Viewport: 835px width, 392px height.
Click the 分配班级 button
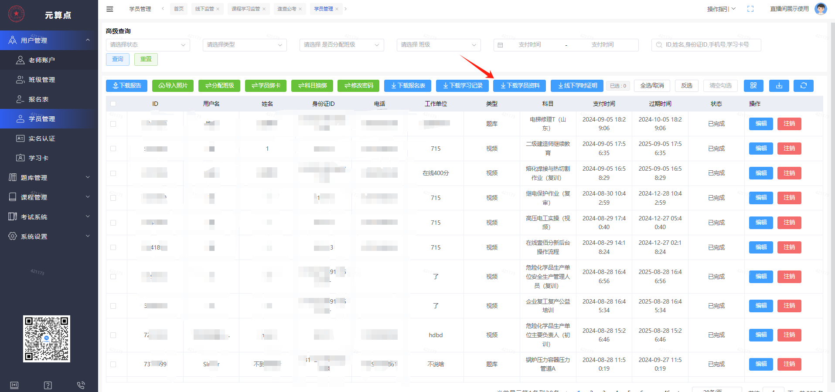219,86
